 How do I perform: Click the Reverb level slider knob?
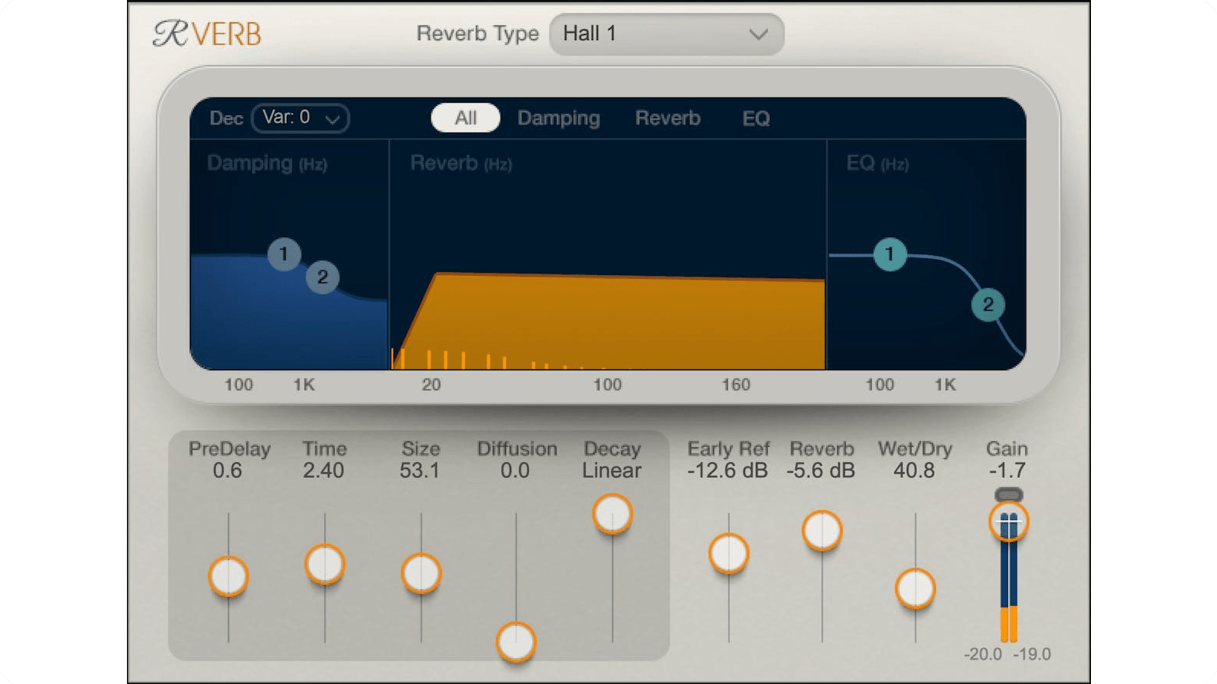point(822,530)
